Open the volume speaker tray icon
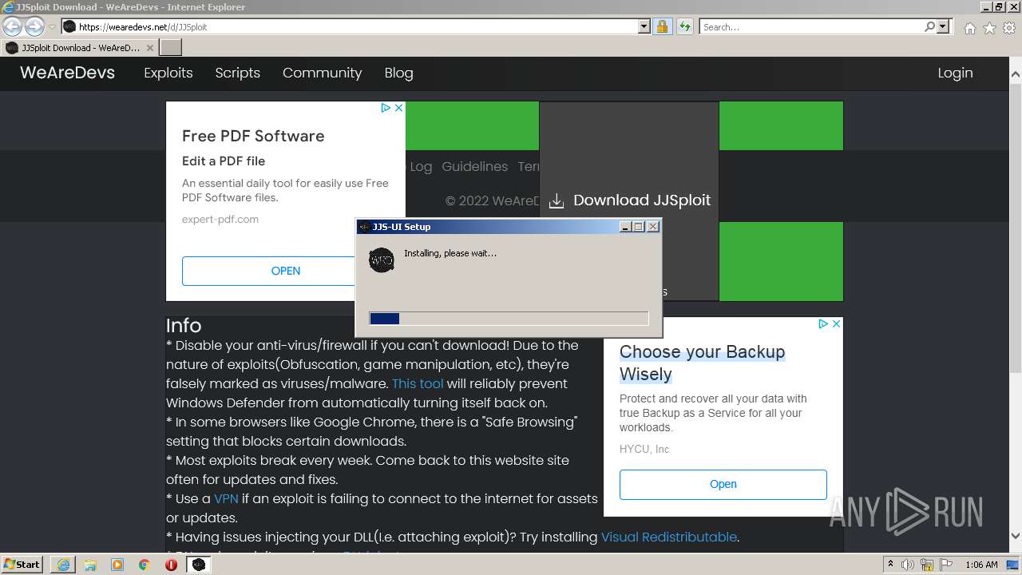The width and height of the screenshot is (1022, 575). click(x=908, y=565)
